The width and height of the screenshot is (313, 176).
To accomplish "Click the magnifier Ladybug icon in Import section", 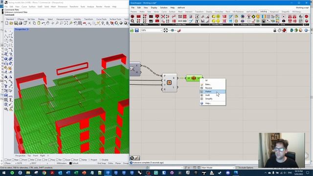I will point(133,21).
